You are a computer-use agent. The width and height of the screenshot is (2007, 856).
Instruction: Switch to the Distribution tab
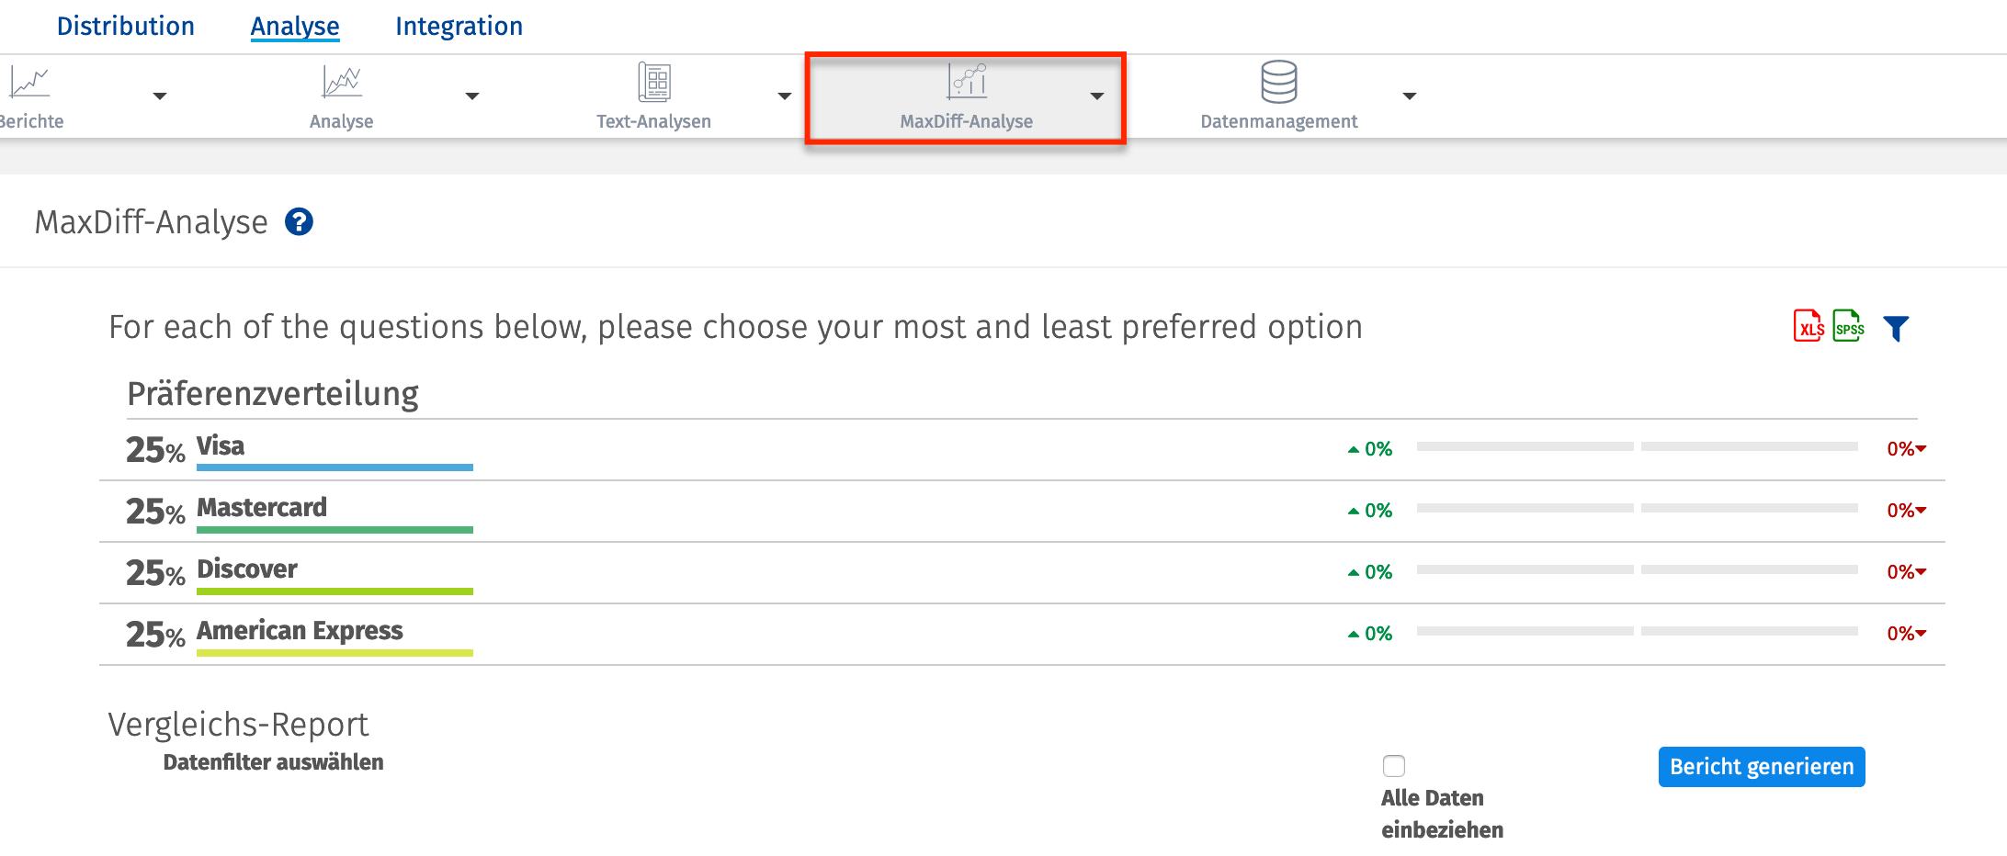tap(125, 26)
